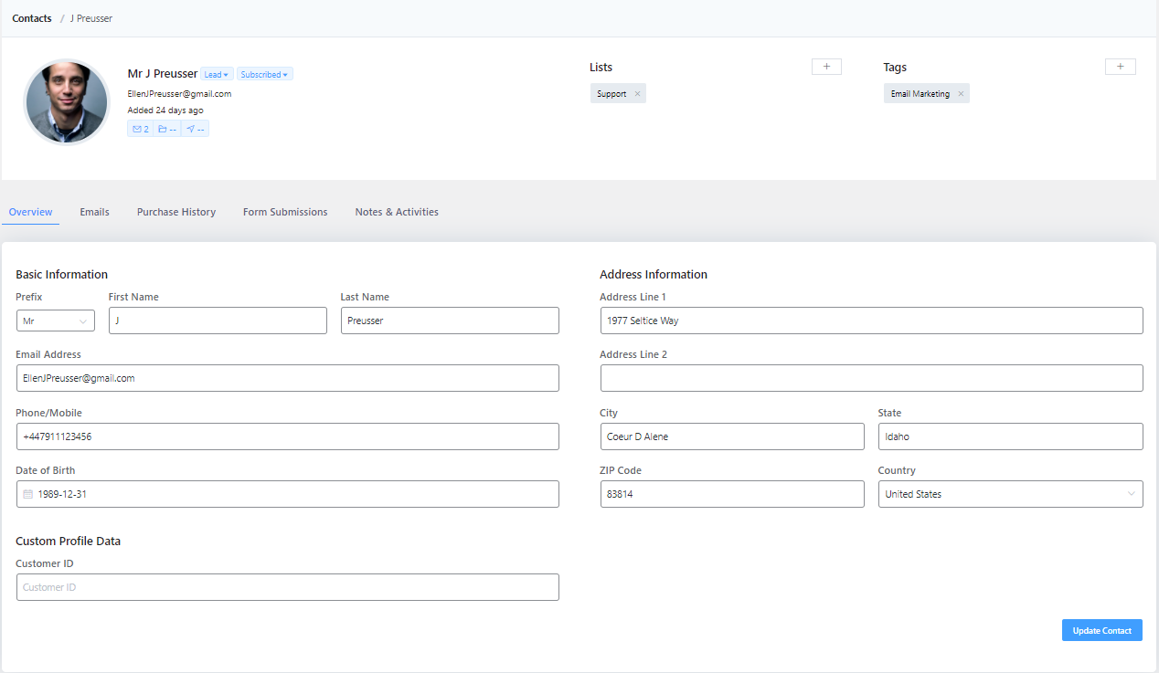The width and height of the screenshot is (1159, 673).
Task: Open the Lead status dropdown
Action: pos(217,73)
